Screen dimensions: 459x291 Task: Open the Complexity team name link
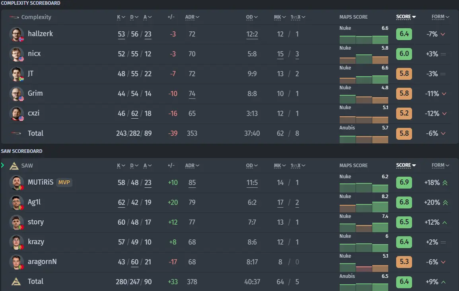(36, 17)
